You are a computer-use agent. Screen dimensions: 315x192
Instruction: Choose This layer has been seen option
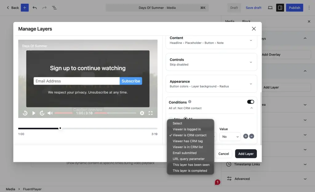[190, 165]
